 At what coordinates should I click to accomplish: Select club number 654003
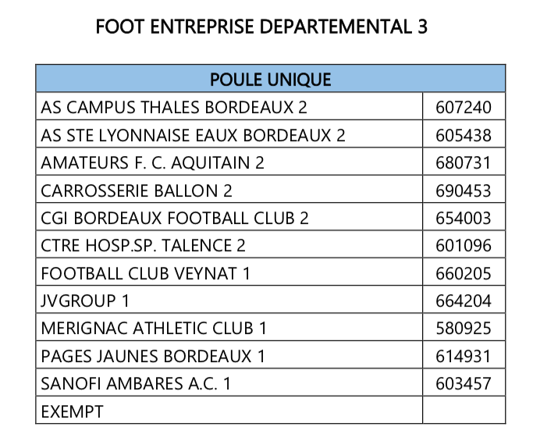[464, 219]
